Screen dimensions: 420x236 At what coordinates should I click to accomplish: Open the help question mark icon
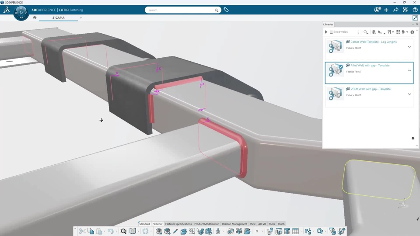pyautogui.click(x=415, y=10)
